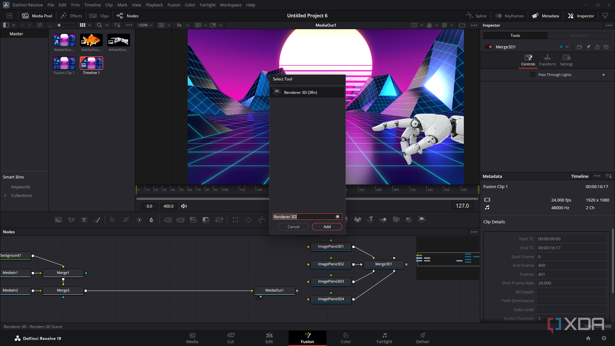Expand the Collections smart bin
The height and width of the screenshot is (346, 615).
point(5,195)
